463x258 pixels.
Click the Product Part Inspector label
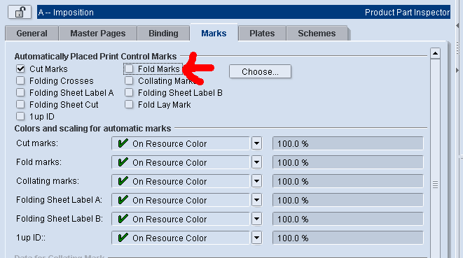407,13
